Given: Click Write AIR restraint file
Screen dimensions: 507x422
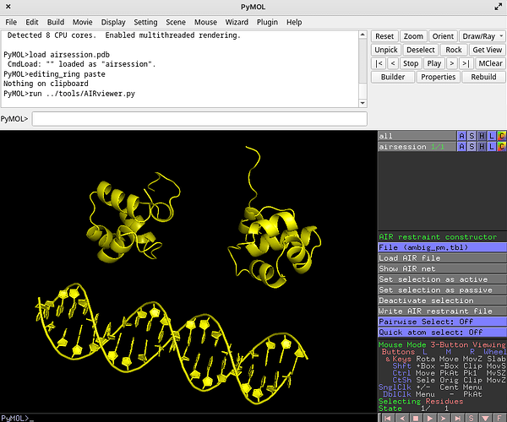Looking at the screenshot, I should click(x=441, y=311).
